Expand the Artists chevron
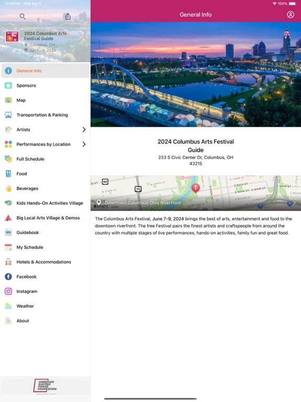The image size is (301, 402). (84, 129)
